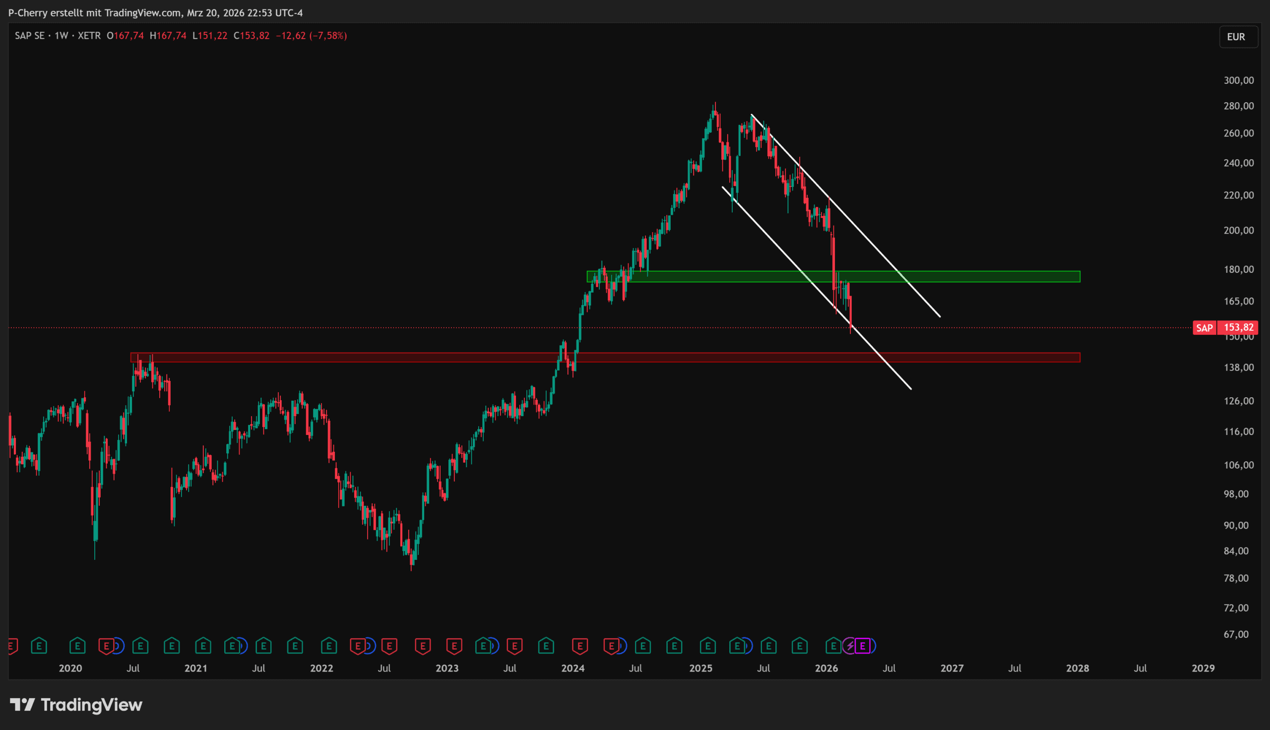Click the 1W interval label in the legend

point(61,36)
